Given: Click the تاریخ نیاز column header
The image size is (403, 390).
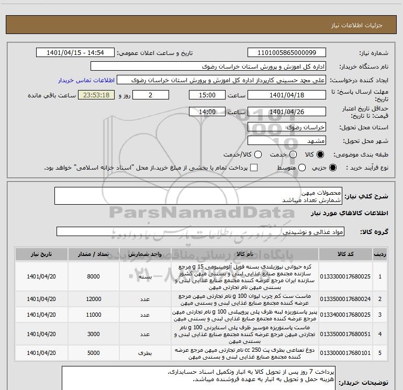Looking at the screenshot, I should click(41, 254).
